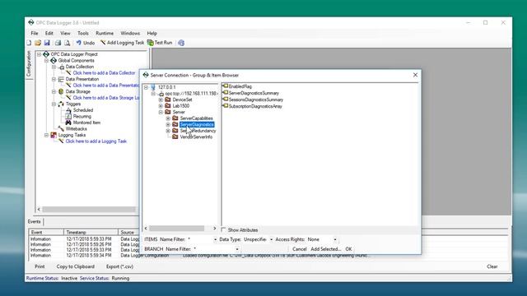Image resolution: width=527 pixels, height=296 pixels.
Task: Enable the Show Attributes checkbox
Action: pos(223,230)
